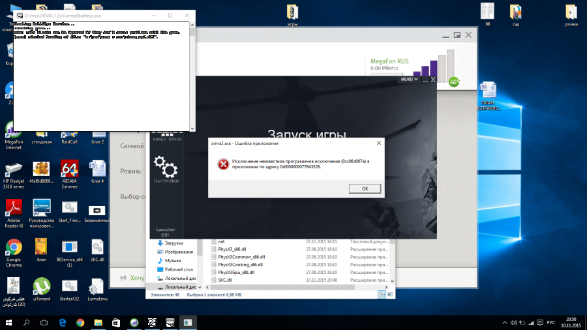Open File Explorer from taskbar

(98, 323)
